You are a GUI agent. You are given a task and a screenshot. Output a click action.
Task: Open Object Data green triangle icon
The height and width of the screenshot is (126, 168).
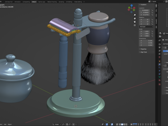click(x=160, y=77)
